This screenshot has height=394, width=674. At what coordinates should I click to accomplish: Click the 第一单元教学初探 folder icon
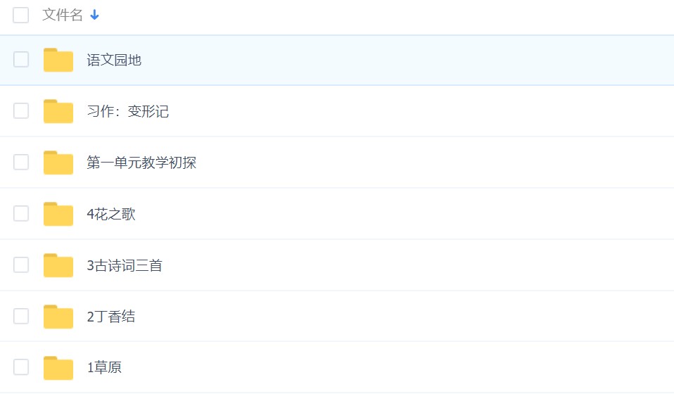pos(58,163)
